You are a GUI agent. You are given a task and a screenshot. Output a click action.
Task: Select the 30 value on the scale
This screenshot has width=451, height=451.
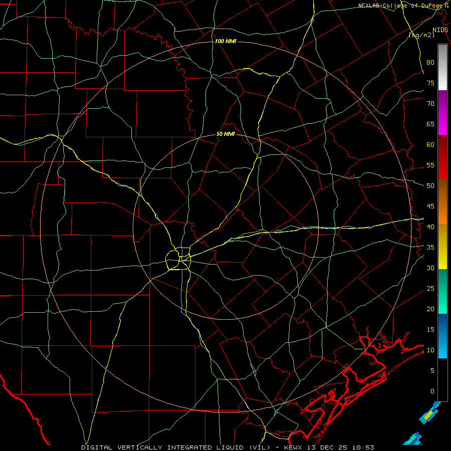[430, 268]
